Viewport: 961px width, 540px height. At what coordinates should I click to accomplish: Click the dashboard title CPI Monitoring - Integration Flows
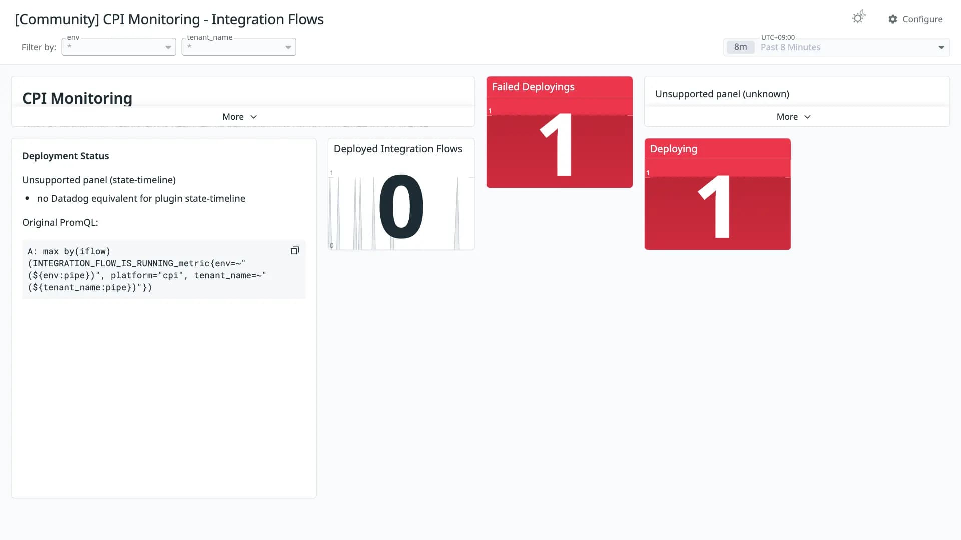pos(169,19)
